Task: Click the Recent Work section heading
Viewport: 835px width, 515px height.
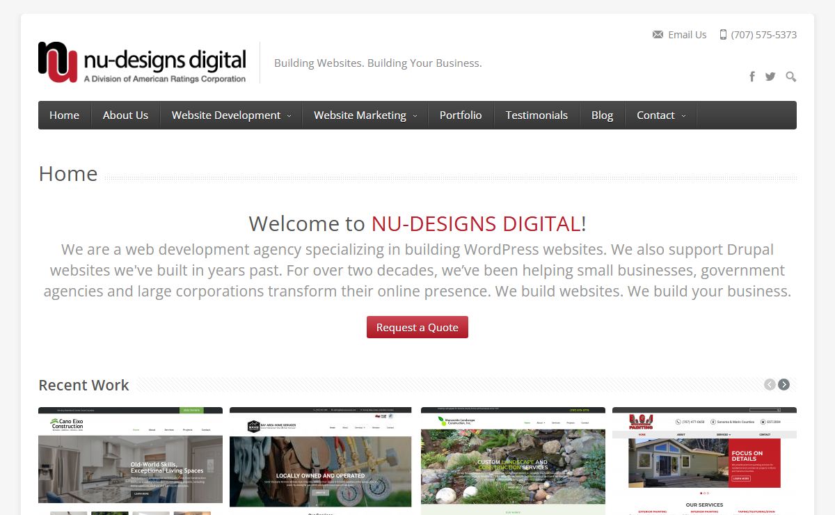Action: point(83,385)
